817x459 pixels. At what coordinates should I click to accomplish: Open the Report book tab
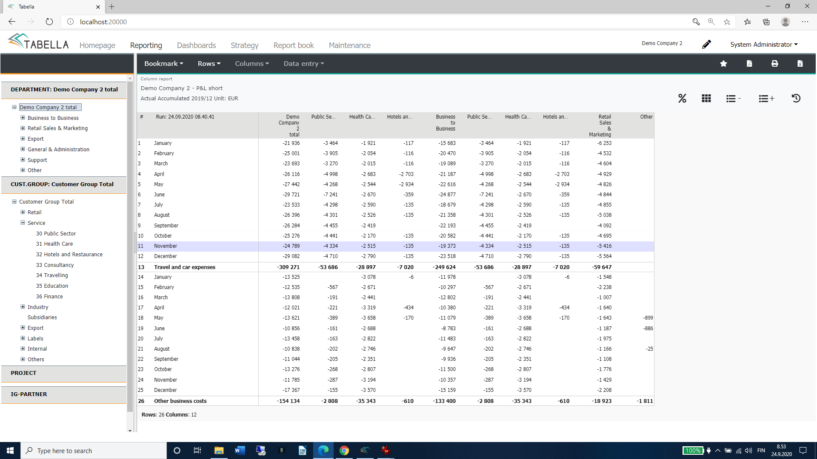pos(293,45)
